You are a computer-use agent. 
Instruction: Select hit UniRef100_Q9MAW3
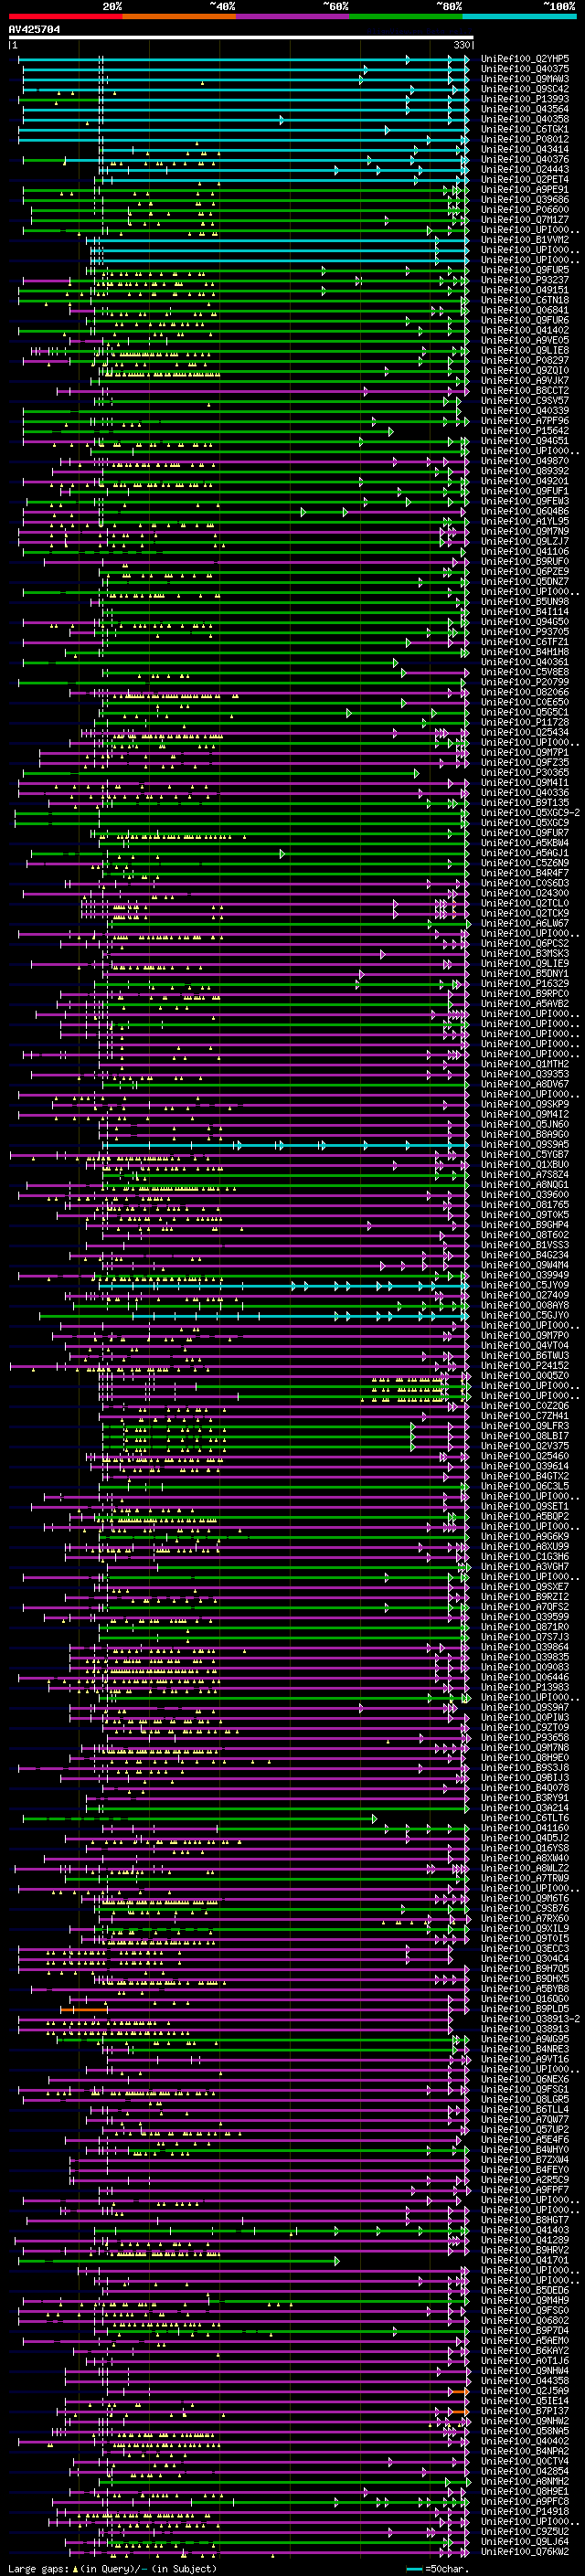pyautogui.click(x=525, y=79)
